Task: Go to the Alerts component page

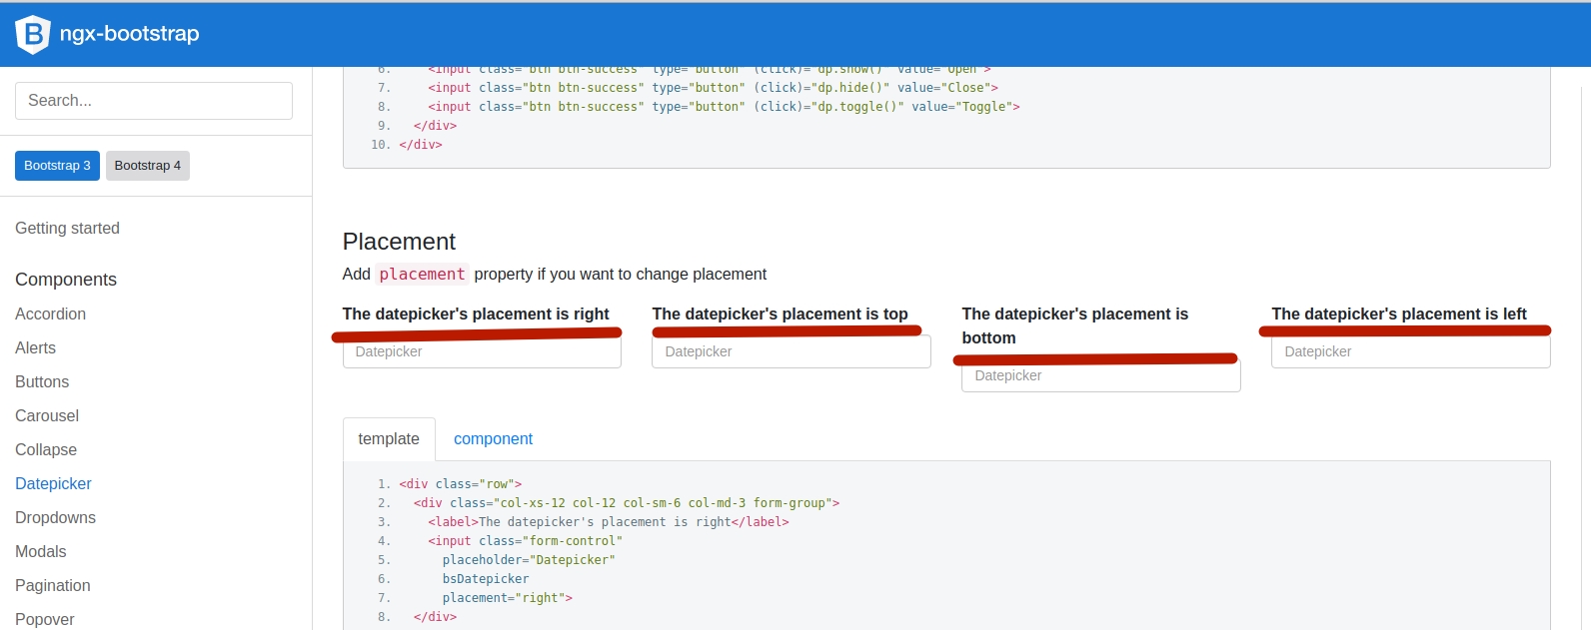Action: point(35,348)
